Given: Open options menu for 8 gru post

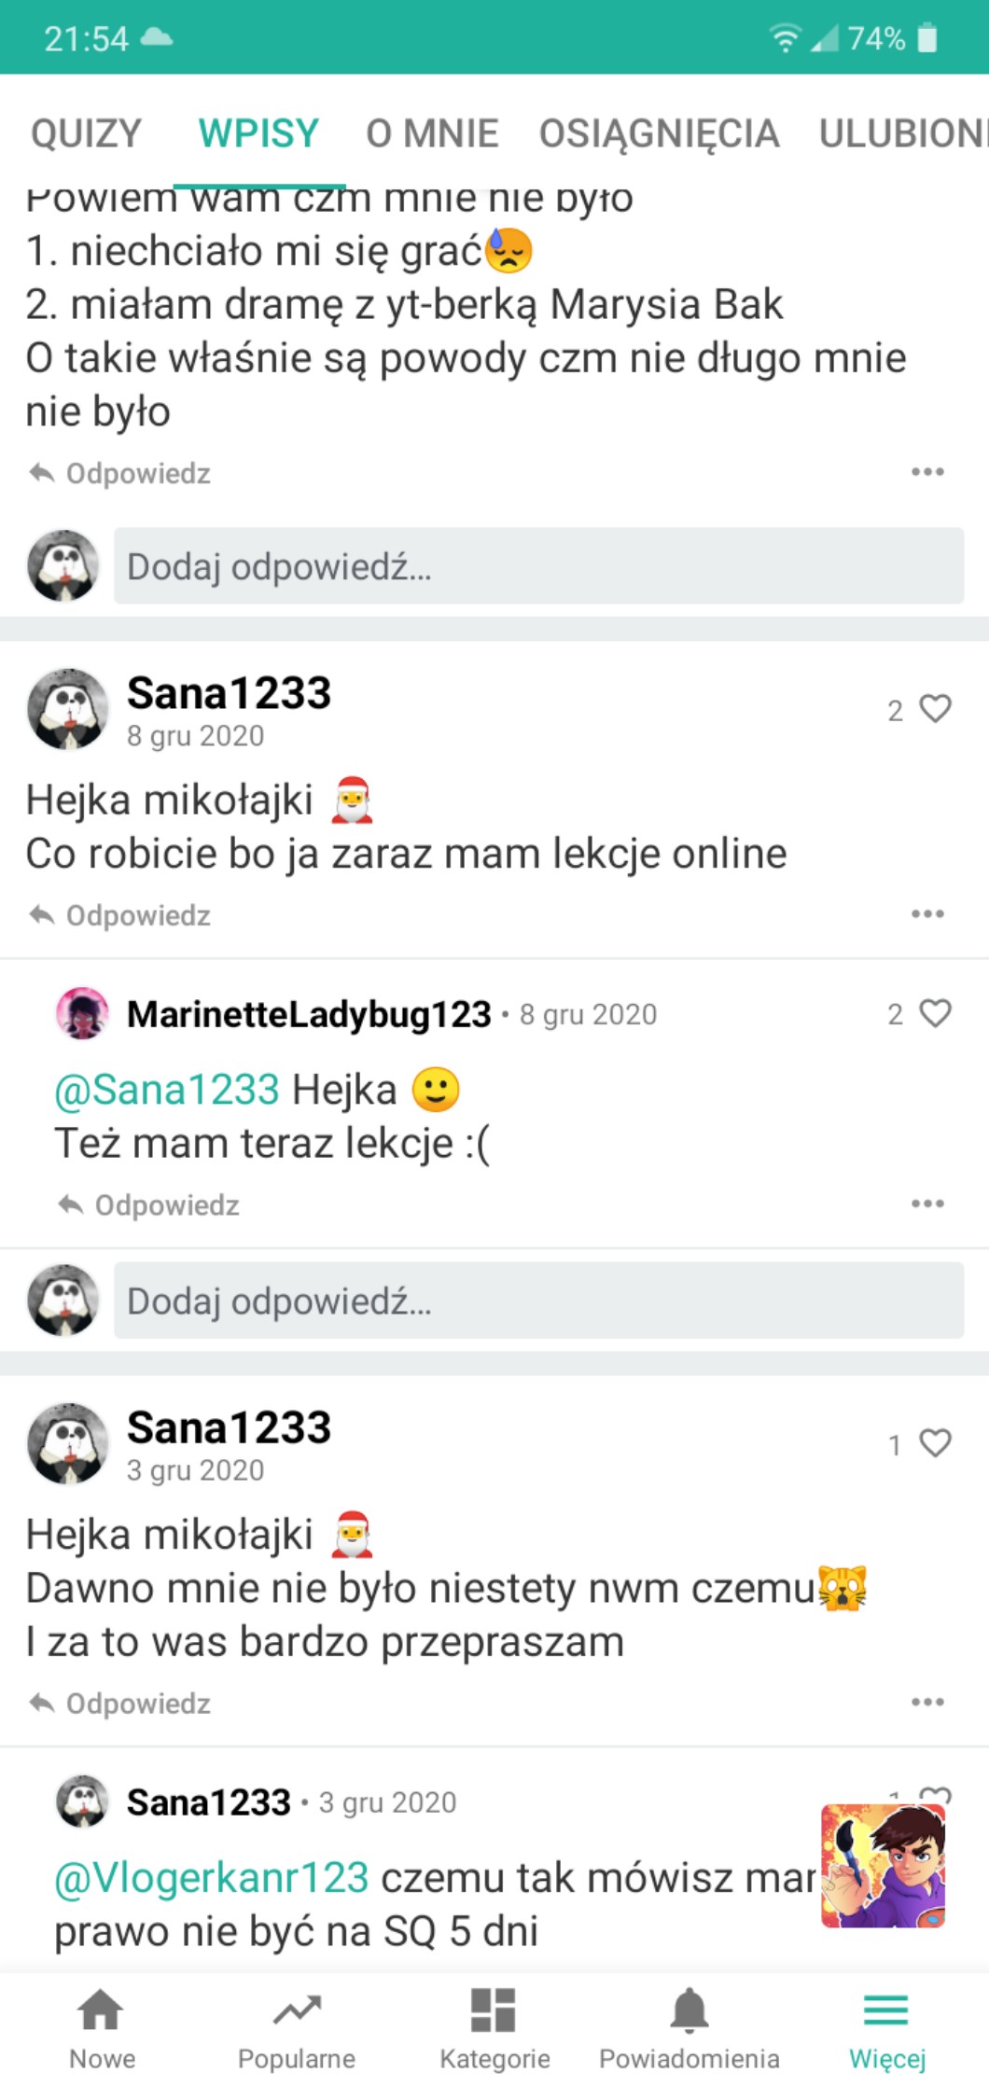Looking at the screenshot, I should (927, 914).
